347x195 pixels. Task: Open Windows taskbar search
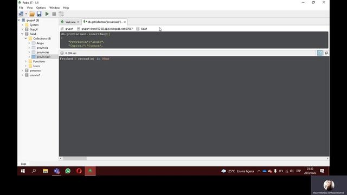34,171
